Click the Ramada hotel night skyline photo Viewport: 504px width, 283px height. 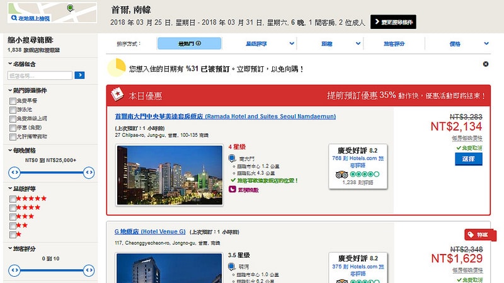169,175
